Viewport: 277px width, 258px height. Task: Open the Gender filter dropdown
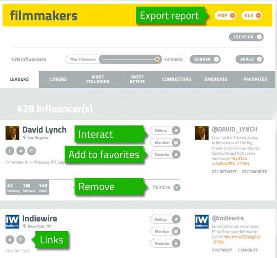point(205,59)
